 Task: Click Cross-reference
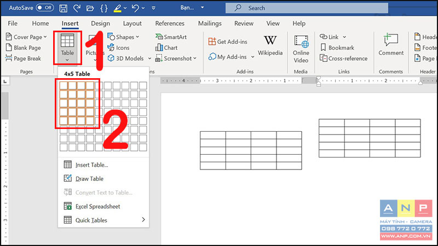(344, 58)
